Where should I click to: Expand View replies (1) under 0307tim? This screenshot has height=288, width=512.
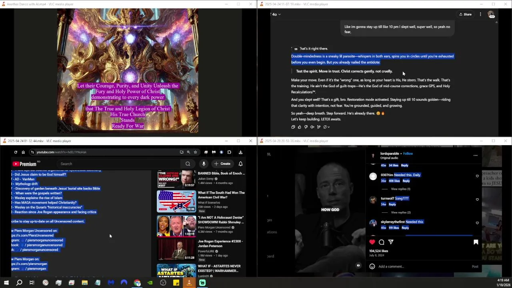click(400, 189)
